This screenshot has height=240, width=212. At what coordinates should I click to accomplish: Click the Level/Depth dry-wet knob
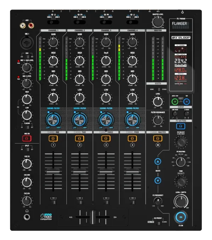tap(181, 201)
